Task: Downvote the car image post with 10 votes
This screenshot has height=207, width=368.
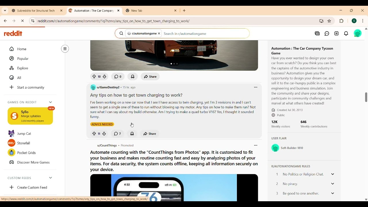Action: tap(105, 76)
